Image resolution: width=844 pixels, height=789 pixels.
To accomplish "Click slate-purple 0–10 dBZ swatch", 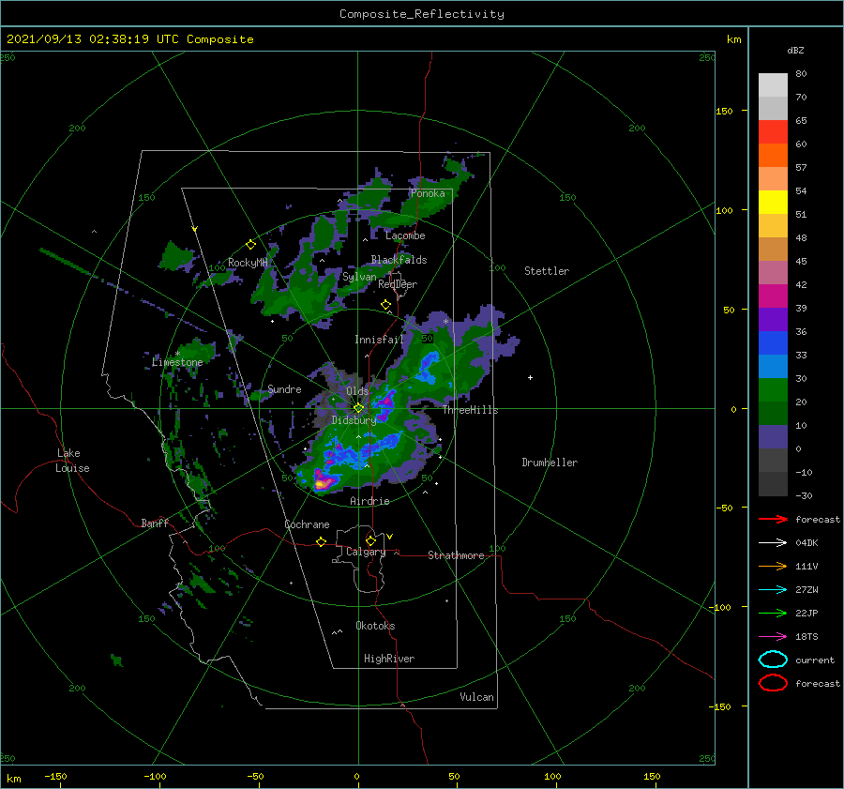I will [773, 437].
